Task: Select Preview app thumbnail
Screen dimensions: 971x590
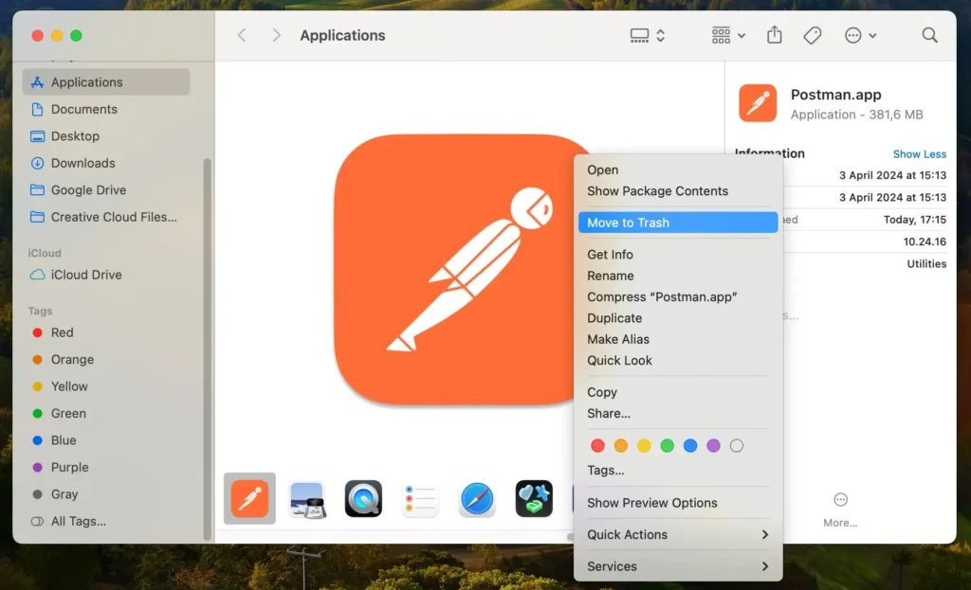Action: (x=307, y=498)
